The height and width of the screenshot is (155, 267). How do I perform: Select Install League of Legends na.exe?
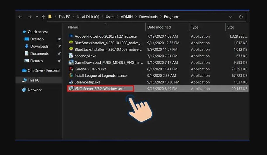point(101,76)
